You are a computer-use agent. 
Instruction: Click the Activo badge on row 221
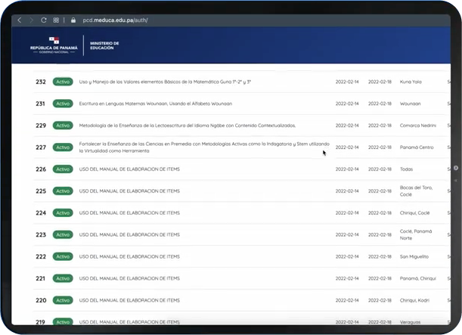(x=63, y=278)
